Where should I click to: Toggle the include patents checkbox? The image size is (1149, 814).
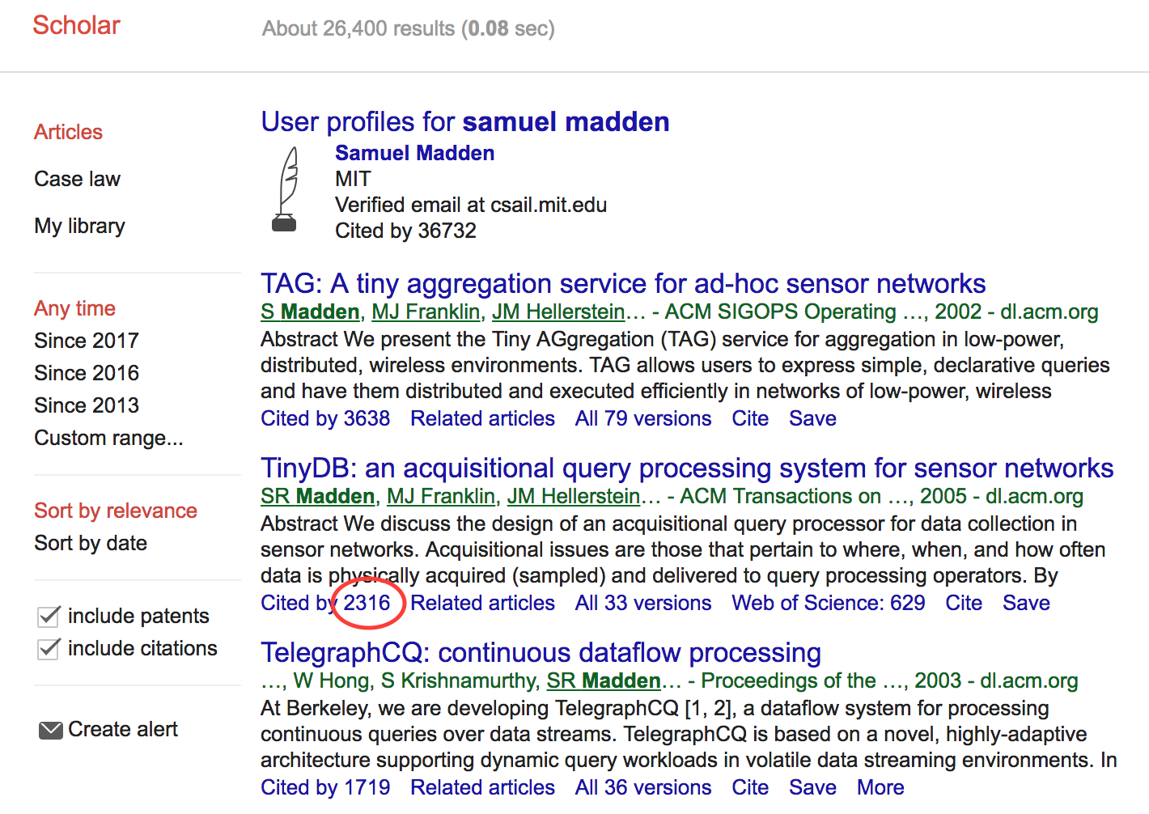[49, 617]
